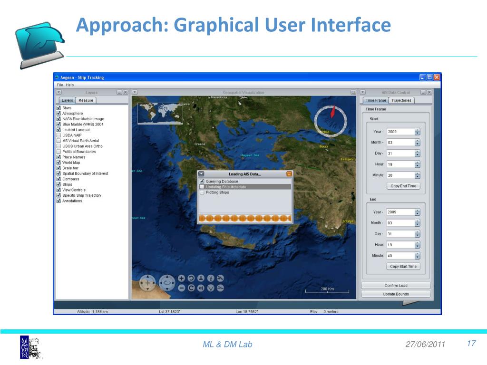Uncheck the Atmosphere layer
This screenshot has height=365, width=487.
pyautogui.click(x=58, y=113)
